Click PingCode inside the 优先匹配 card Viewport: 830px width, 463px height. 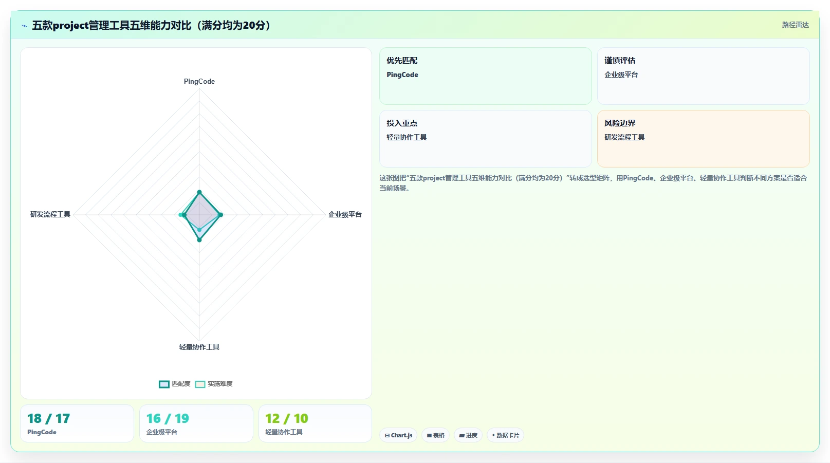[402, 75]
